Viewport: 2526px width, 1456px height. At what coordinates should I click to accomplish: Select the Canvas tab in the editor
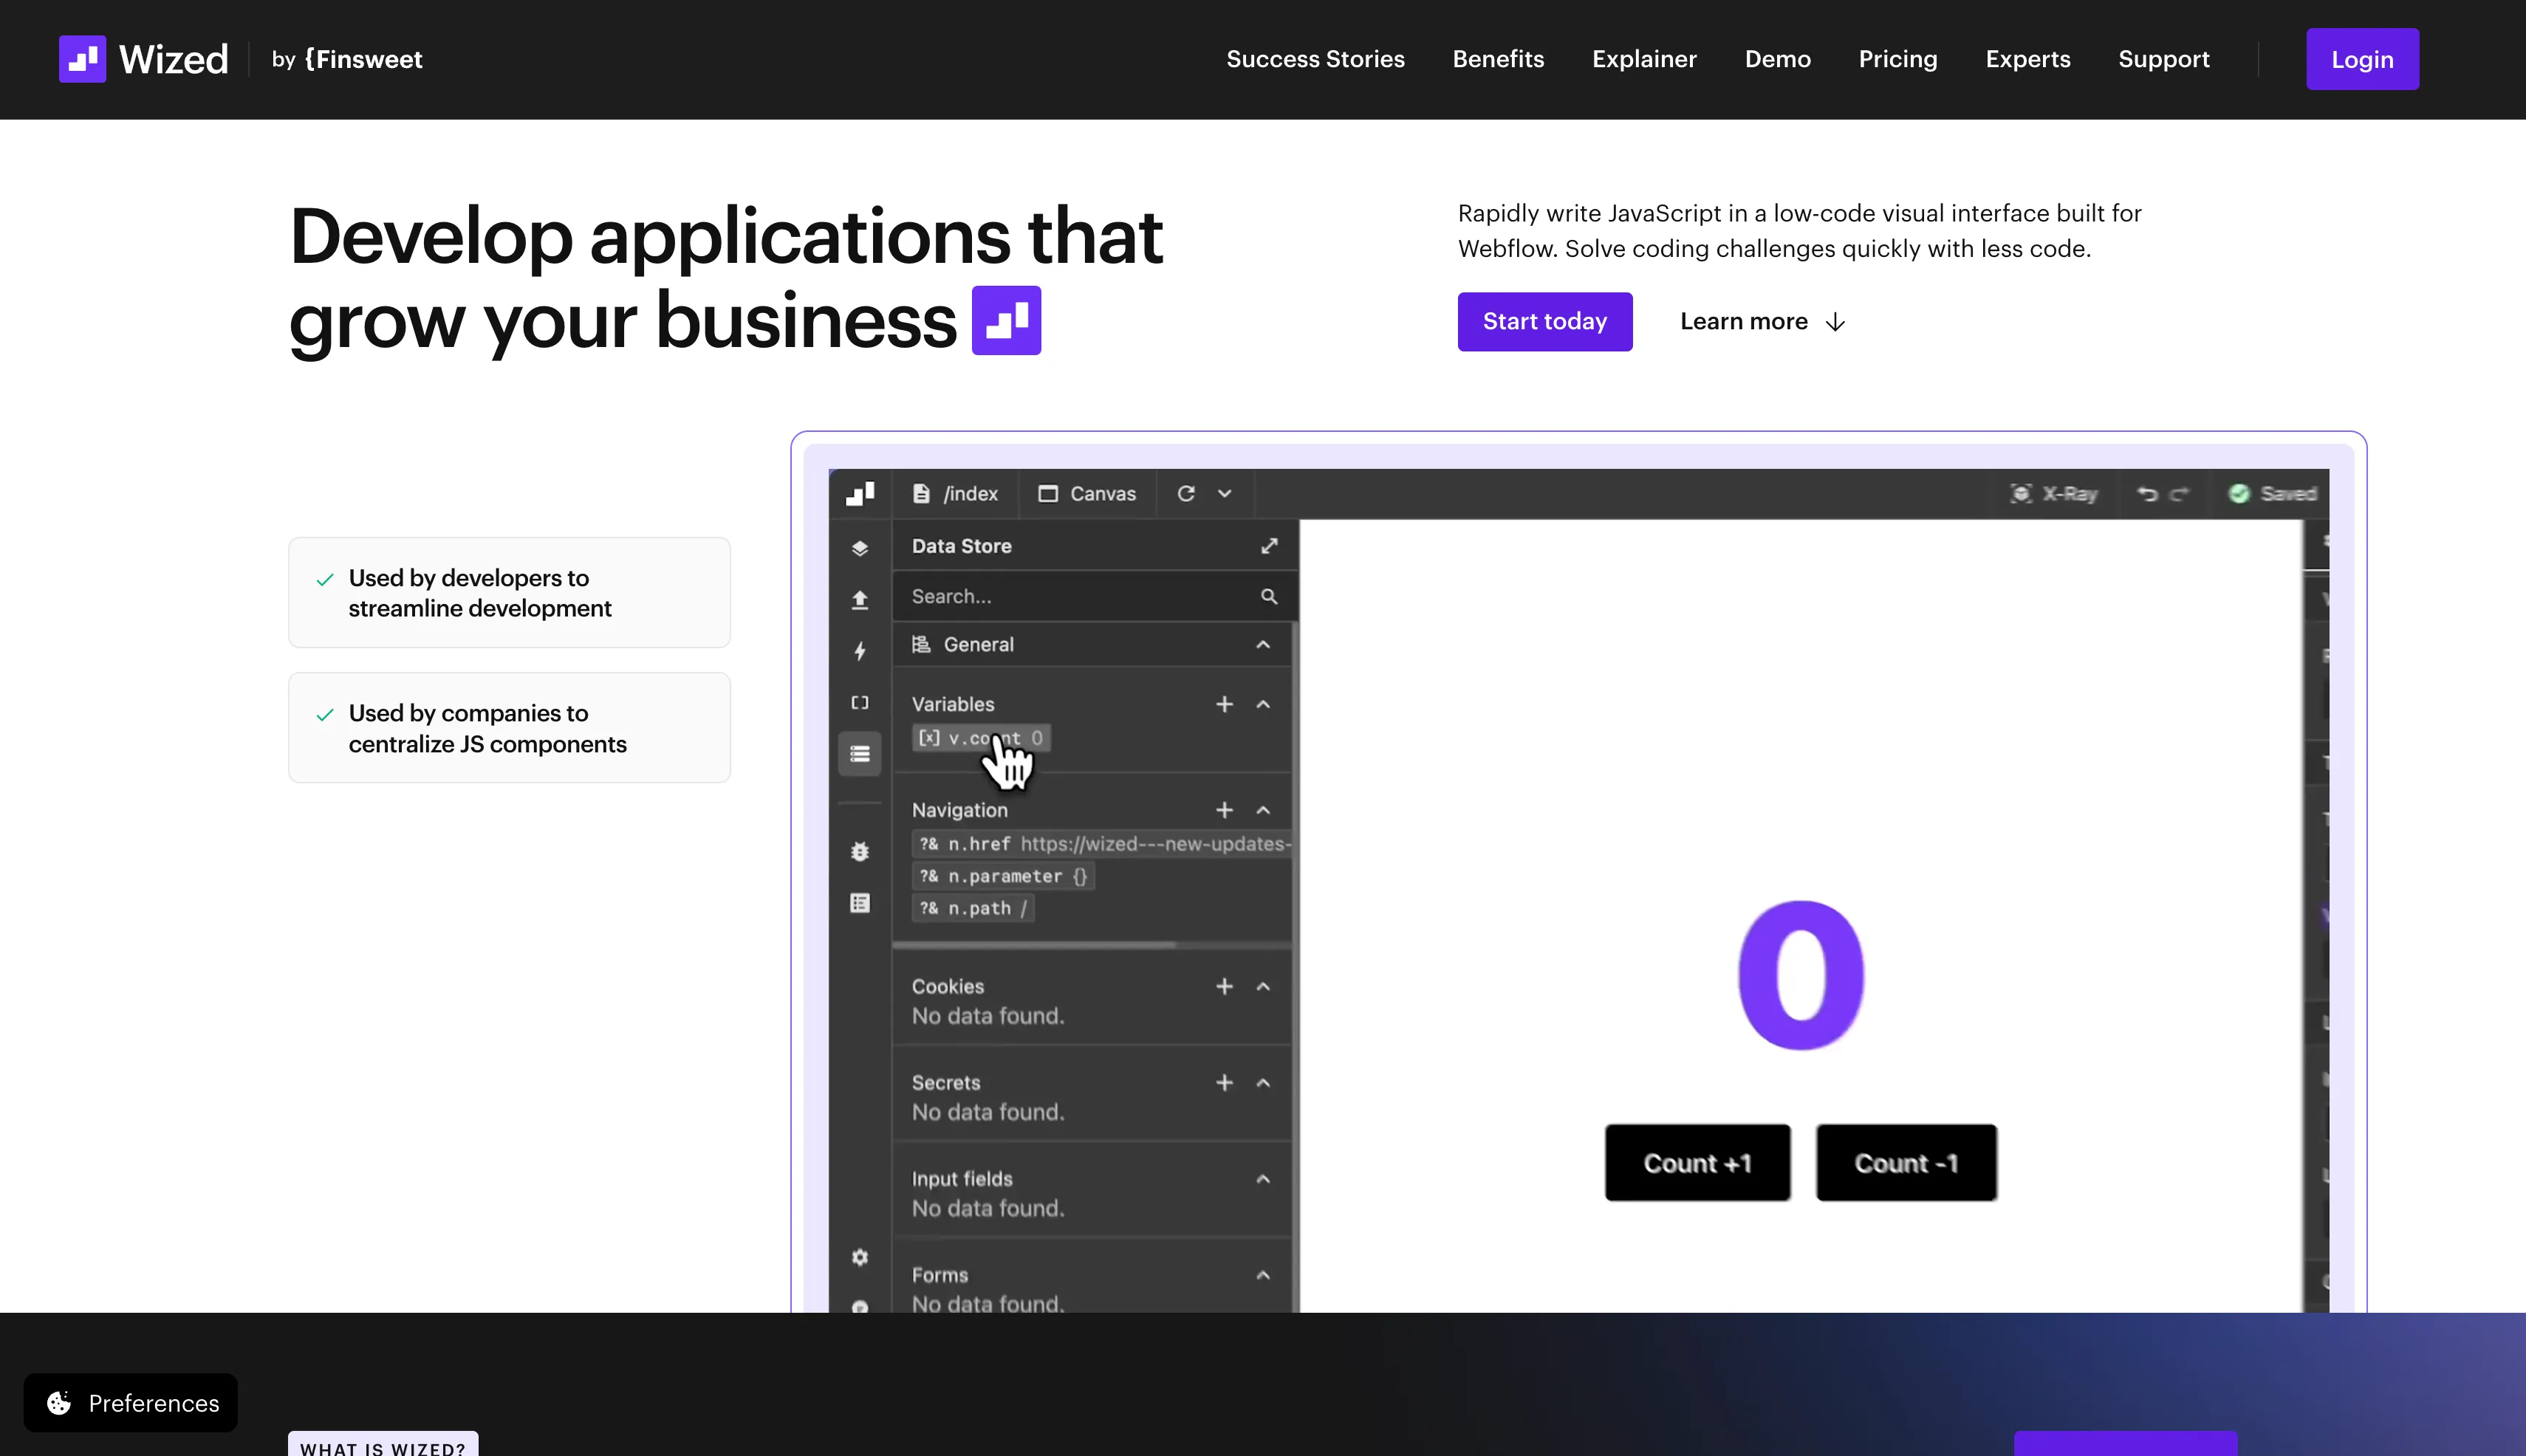pyautogui.click(x=1086, y=493)
